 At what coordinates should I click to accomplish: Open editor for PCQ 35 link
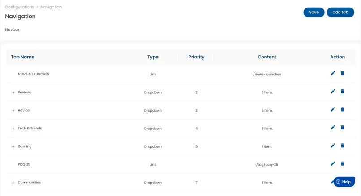(333, 164)
